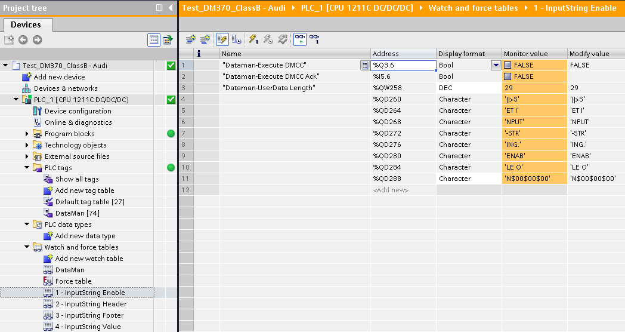Expand the Technology objects node

tap(27, 145)
